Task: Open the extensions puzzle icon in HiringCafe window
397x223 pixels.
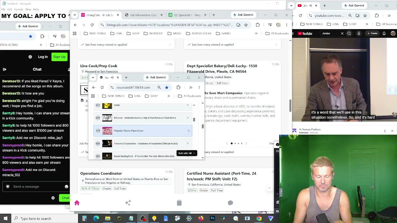Action: click(x=258, y=25)
